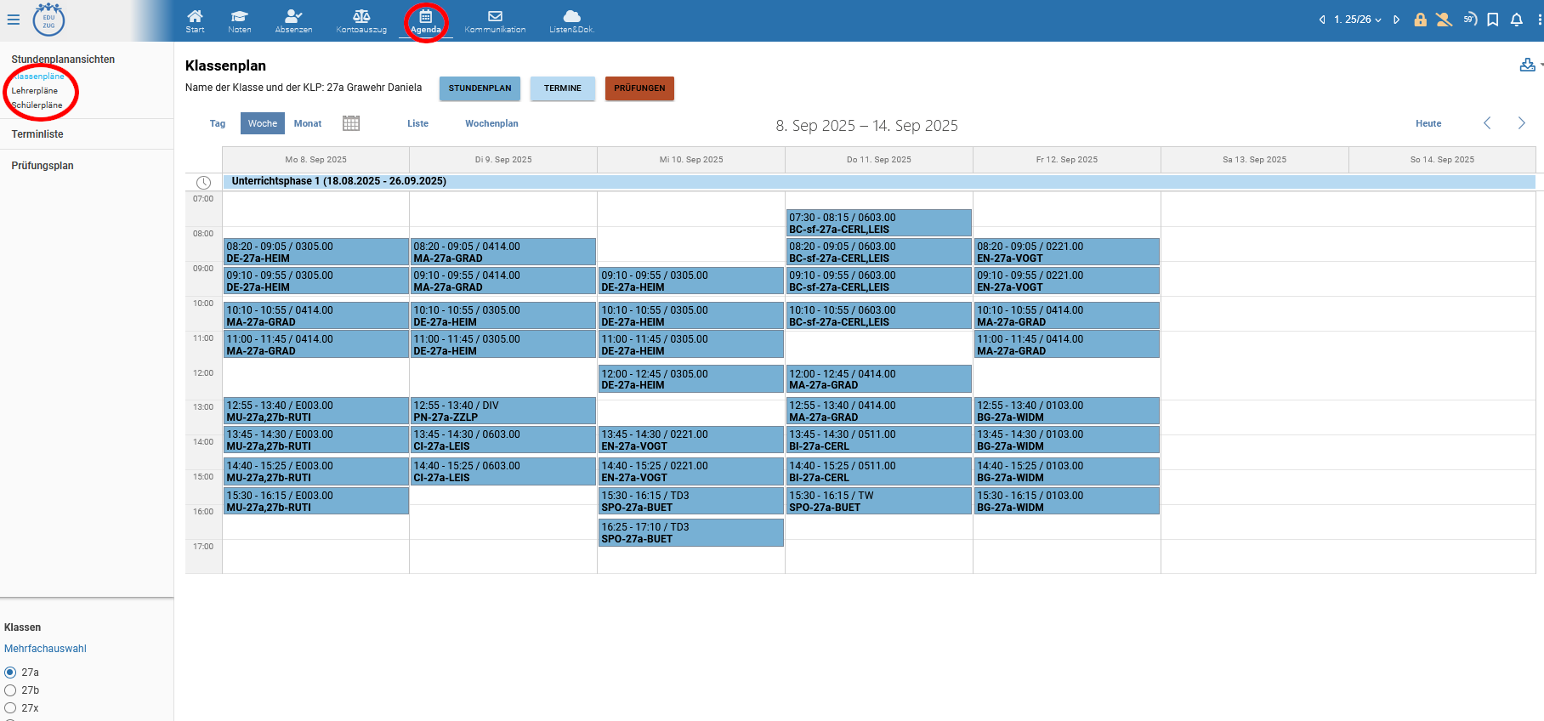This screenshot has height=721, width=1544.
Task: Open Monday 15:30 MU-27a,27b-RUTI lesson
Action: pyautogui.click(x=315, y=502)
